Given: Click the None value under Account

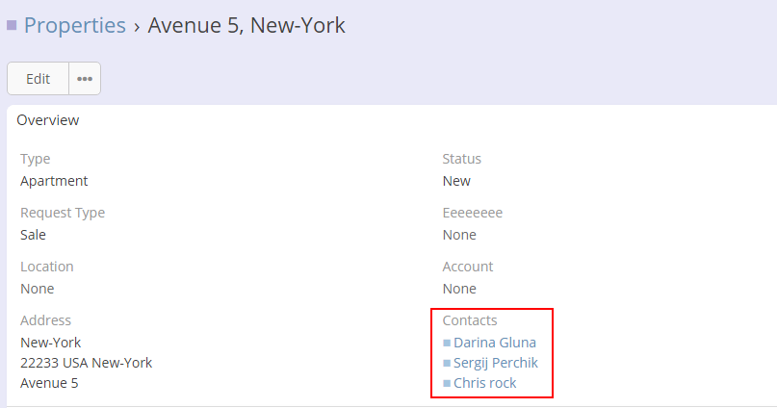Looking at the screenshot, I should (x=459, y=289).
